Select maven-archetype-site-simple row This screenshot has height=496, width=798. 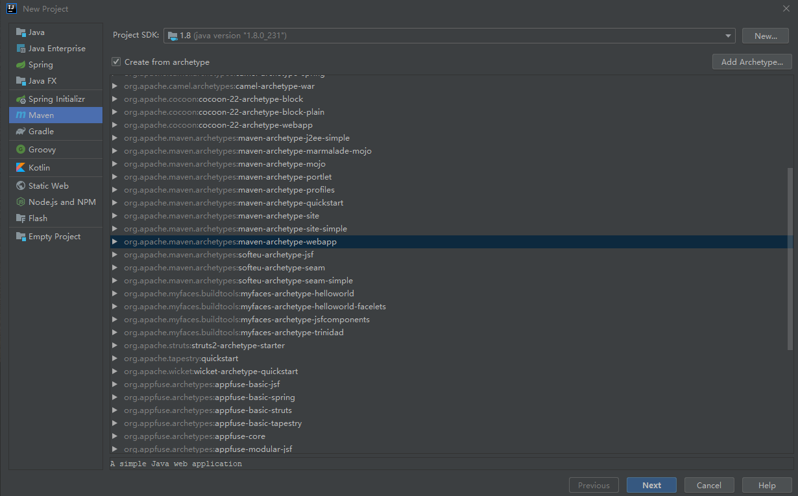click(x=451, y=229)
